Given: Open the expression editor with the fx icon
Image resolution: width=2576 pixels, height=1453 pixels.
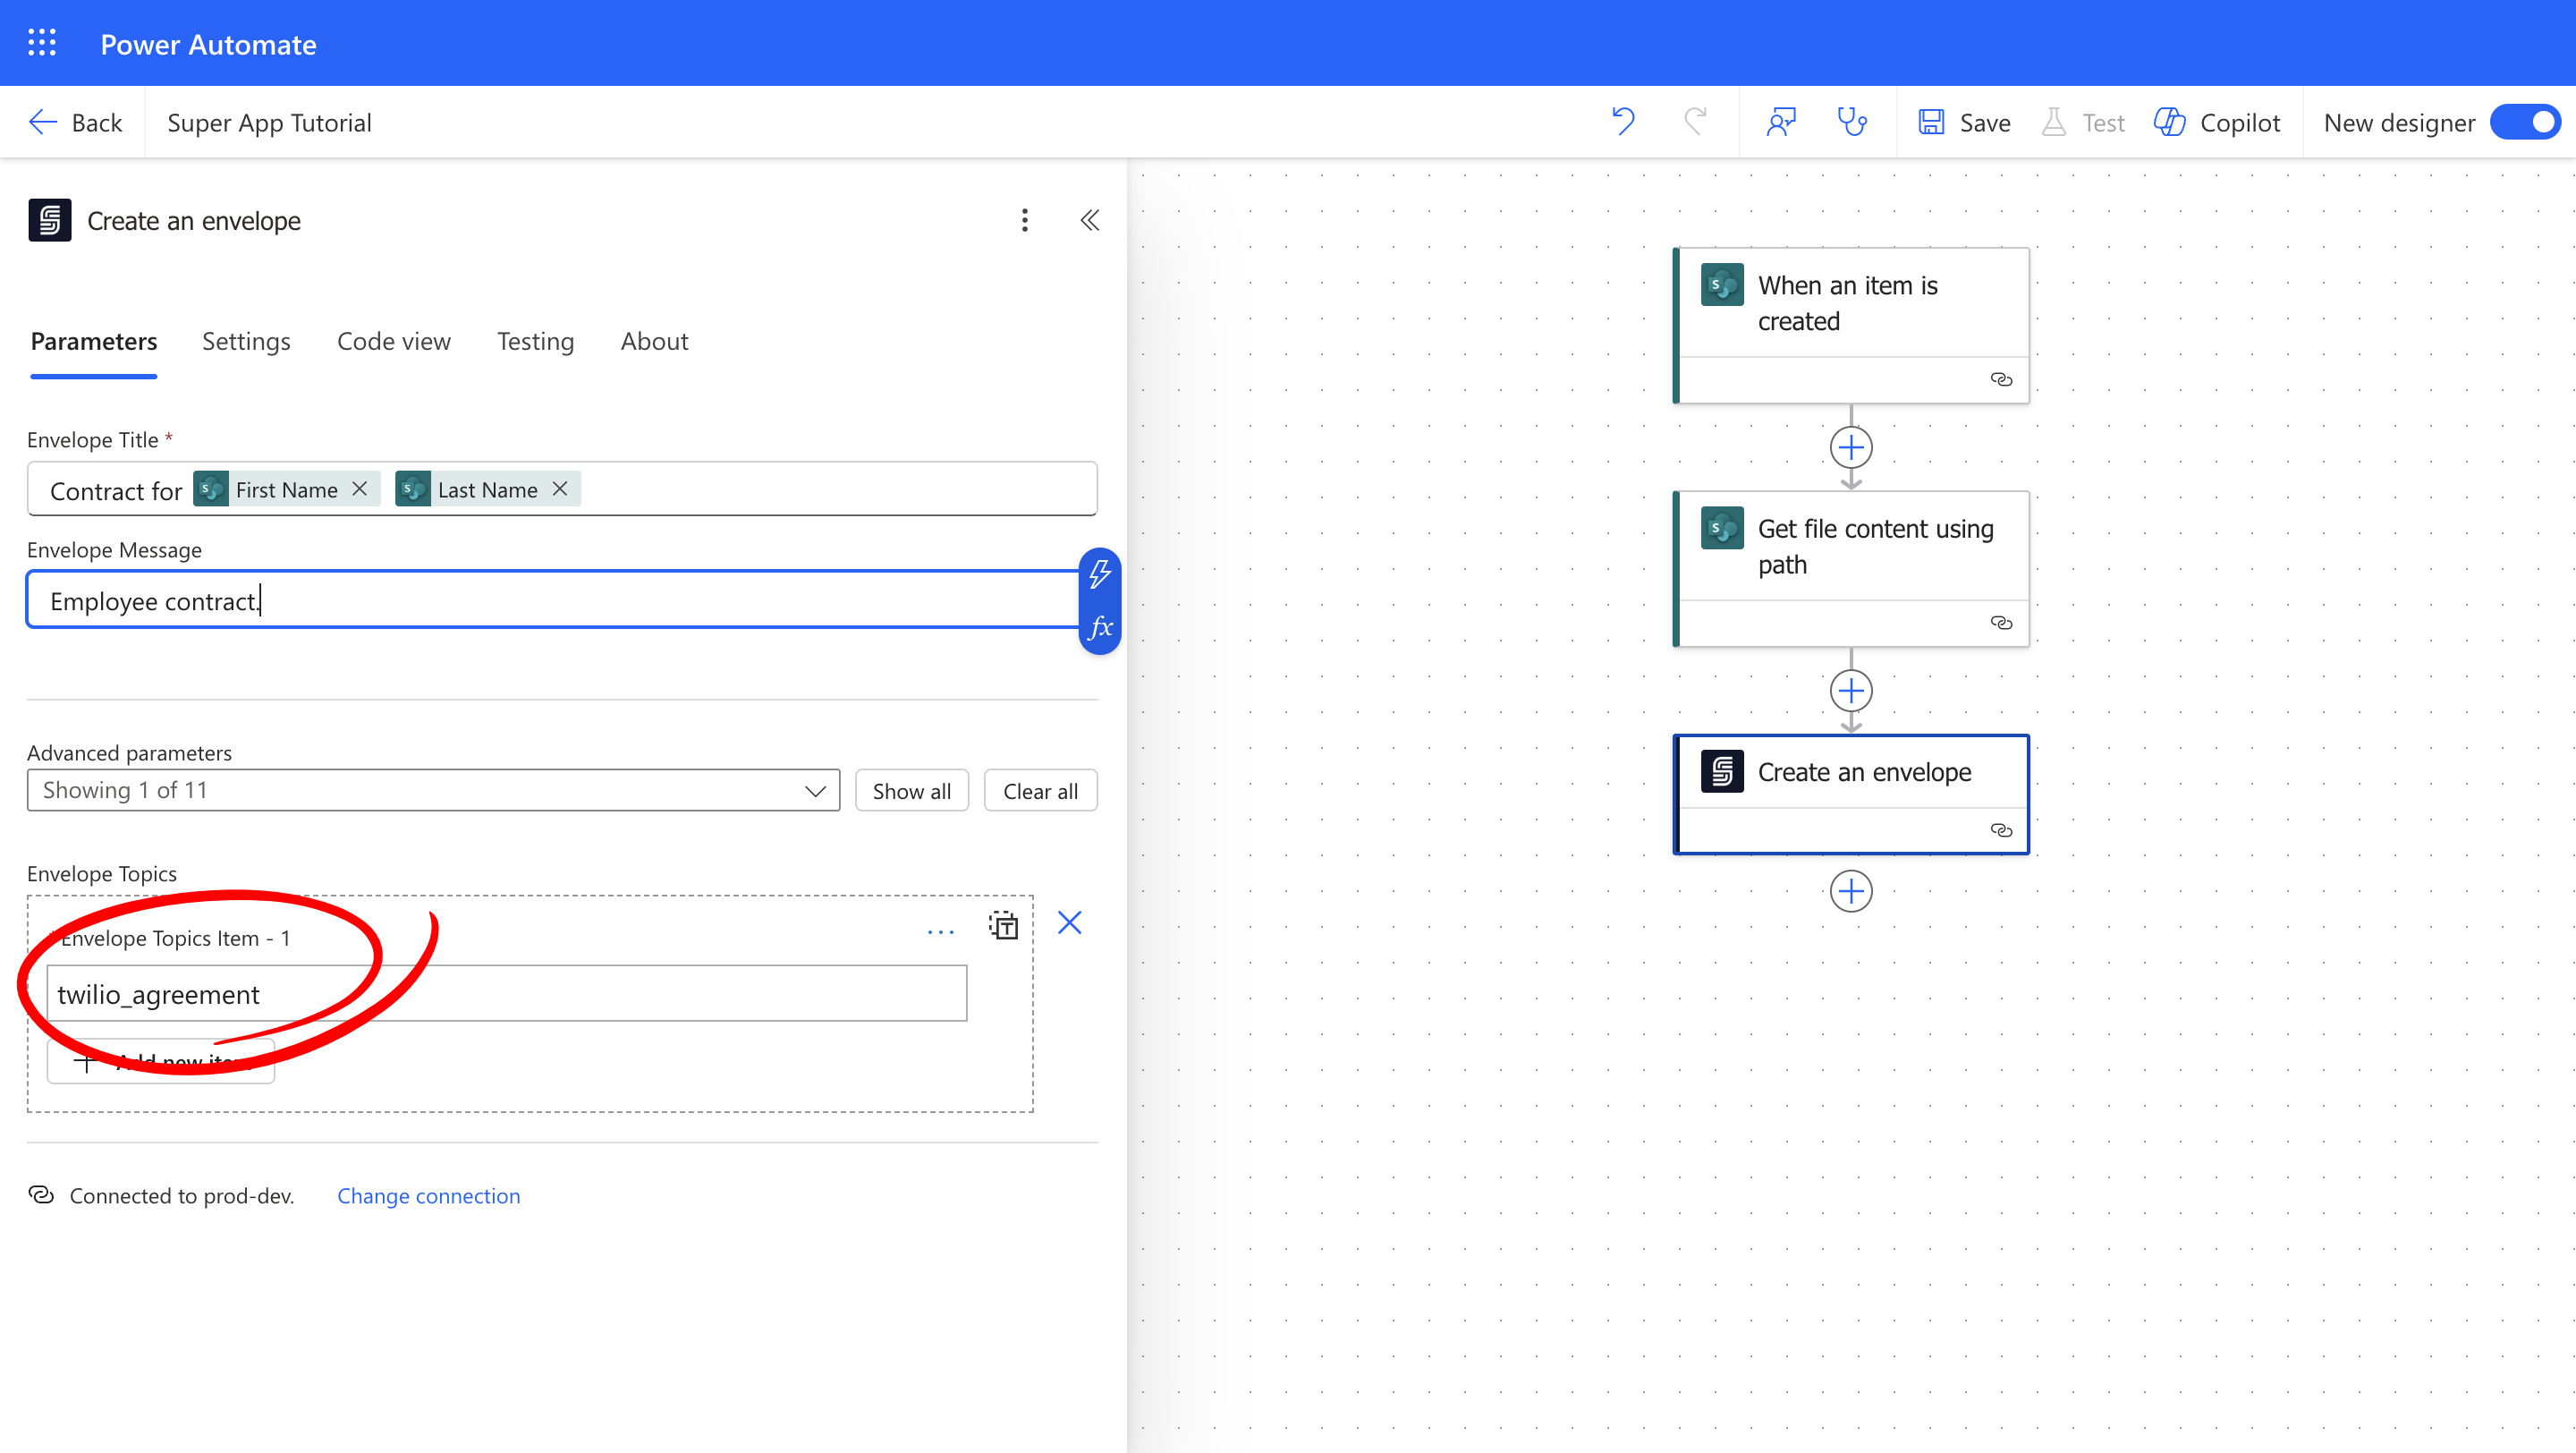Looking at the screenshot, I should (x=1100, y=628).
